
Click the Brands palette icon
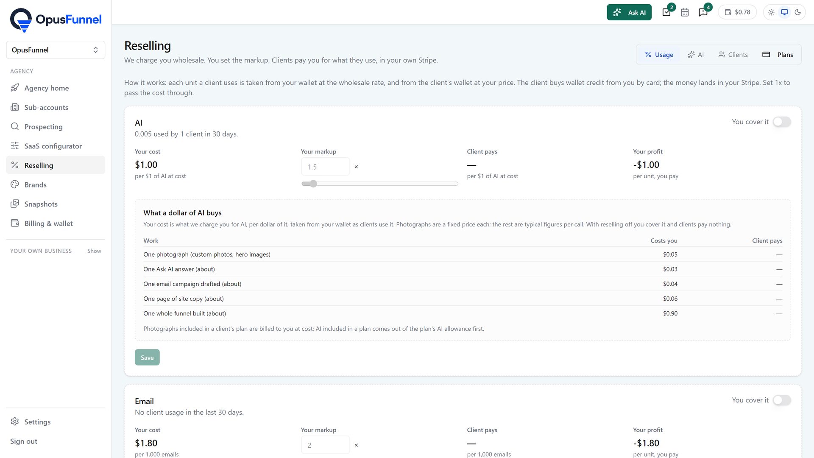point(15,184)
